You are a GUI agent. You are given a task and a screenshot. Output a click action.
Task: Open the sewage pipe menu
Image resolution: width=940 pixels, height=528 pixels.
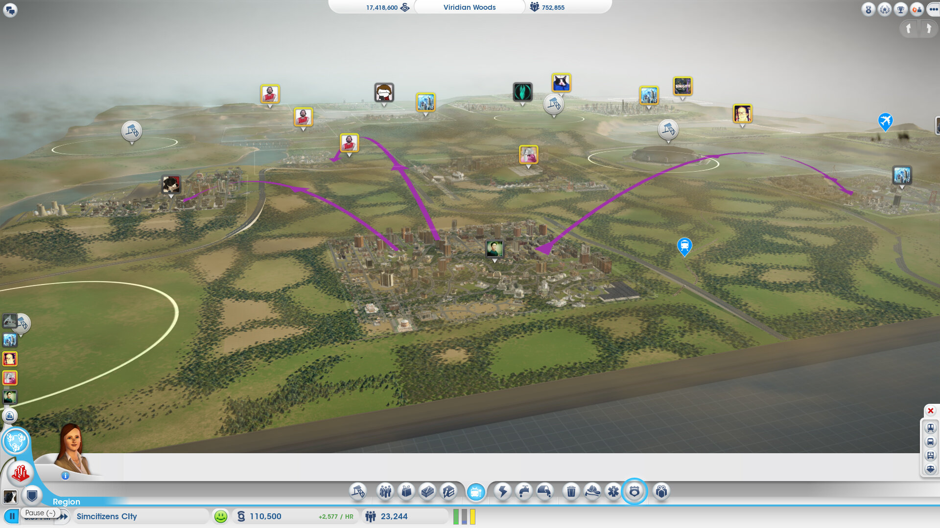545,491
